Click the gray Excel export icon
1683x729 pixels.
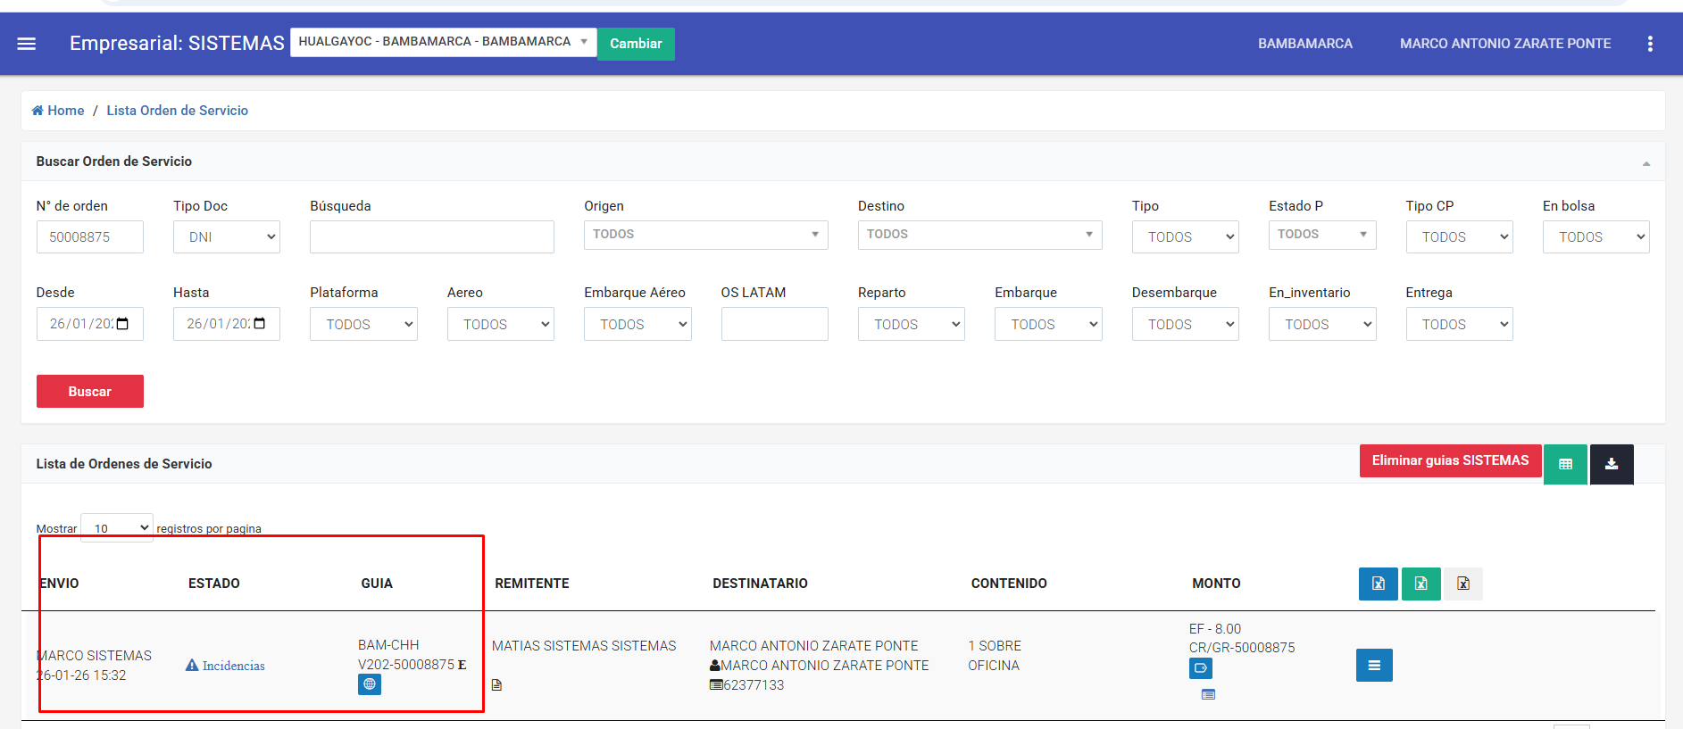pos(1463,584)
